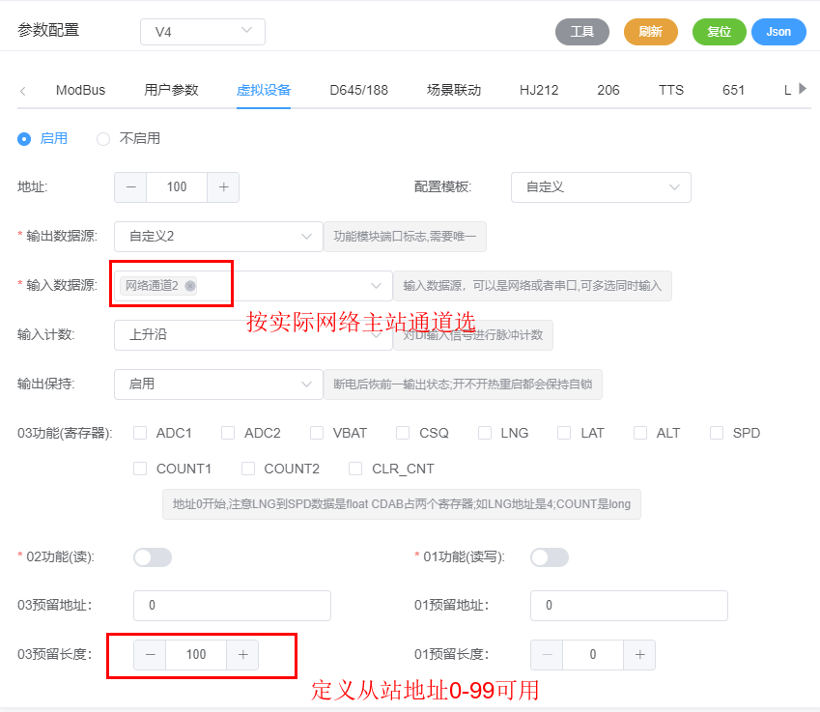This screenshot has width=820, height=712.
Task: Click the green 复位 reset button
Action: coord(719,32)
